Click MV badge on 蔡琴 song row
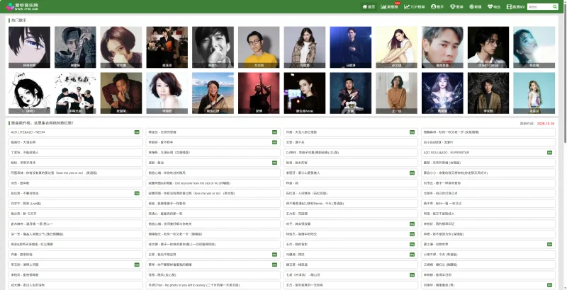 click(275, 265)
